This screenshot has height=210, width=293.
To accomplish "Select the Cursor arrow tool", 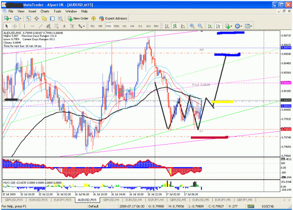I will (7, 26).
